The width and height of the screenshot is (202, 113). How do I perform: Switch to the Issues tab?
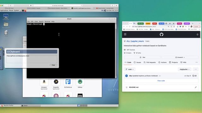[137, 62]
